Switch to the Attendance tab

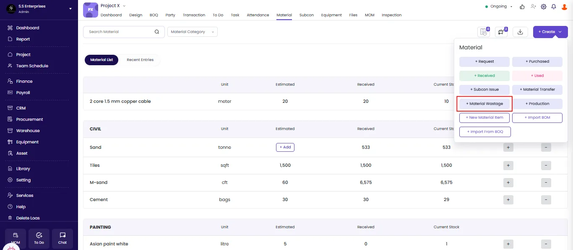(x=258, y=15)
